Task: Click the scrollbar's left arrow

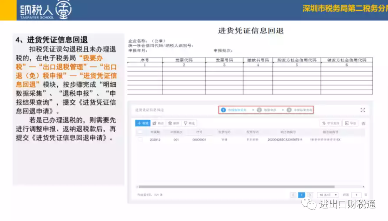Action: [x=137, y=187]
